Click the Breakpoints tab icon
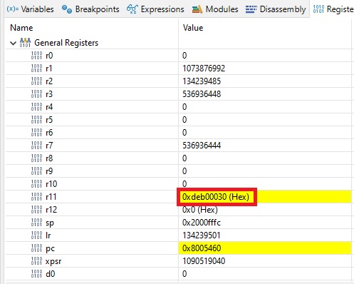 67,9
